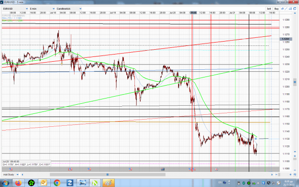Click the icon left of the detach window icon
The height and width of the screenshot is (187, 299).
coord(290,9)
